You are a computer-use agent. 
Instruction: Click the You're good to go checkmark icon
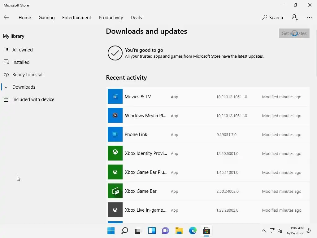pos(115,53)
